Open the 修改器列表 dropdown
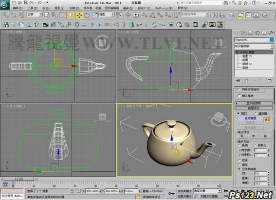276x200 pixels. tap(254, 46)
